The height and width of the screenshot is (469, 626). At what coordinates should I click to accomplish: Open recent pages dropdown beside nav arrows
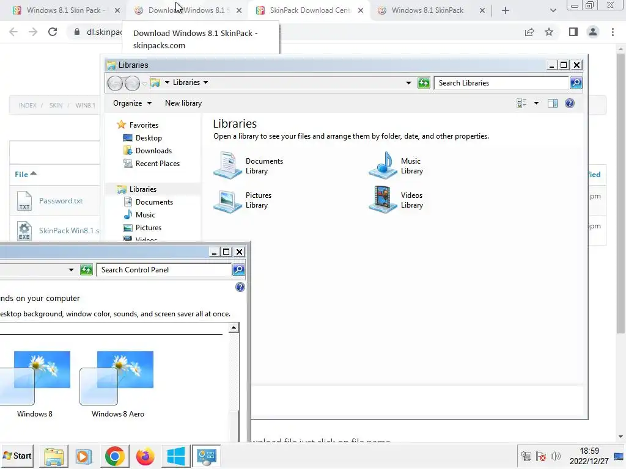coord(144,84)
